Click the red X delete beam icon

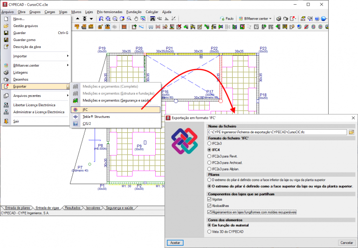(179, 27)
